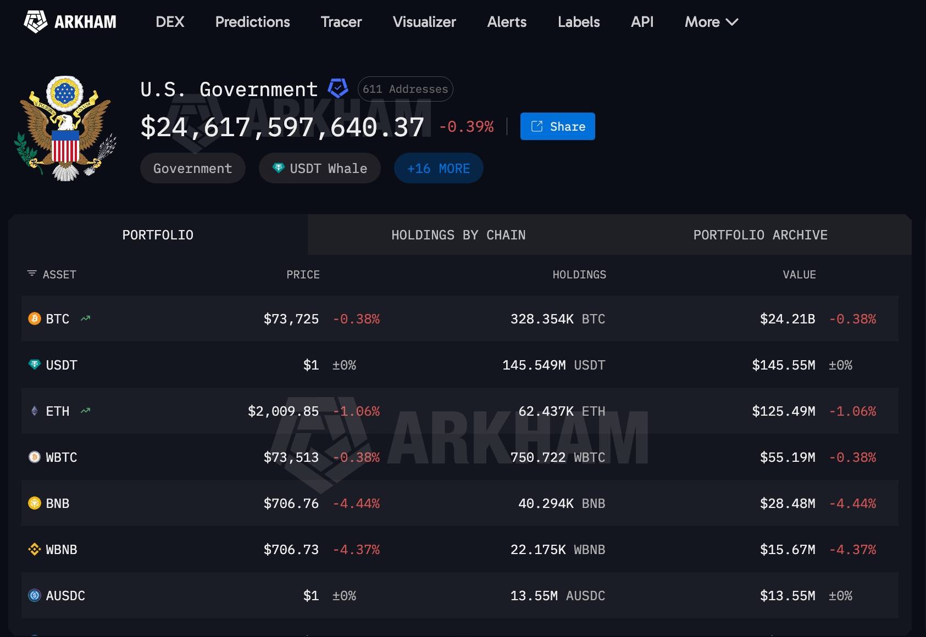This screenshot has height=637, width=926.
Task: Click the -0.39% portfolio change
Action: click(x=467, y=127)
